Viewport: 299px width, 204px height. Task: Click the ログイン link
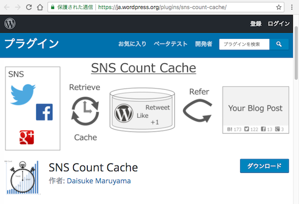coord(279,23)
